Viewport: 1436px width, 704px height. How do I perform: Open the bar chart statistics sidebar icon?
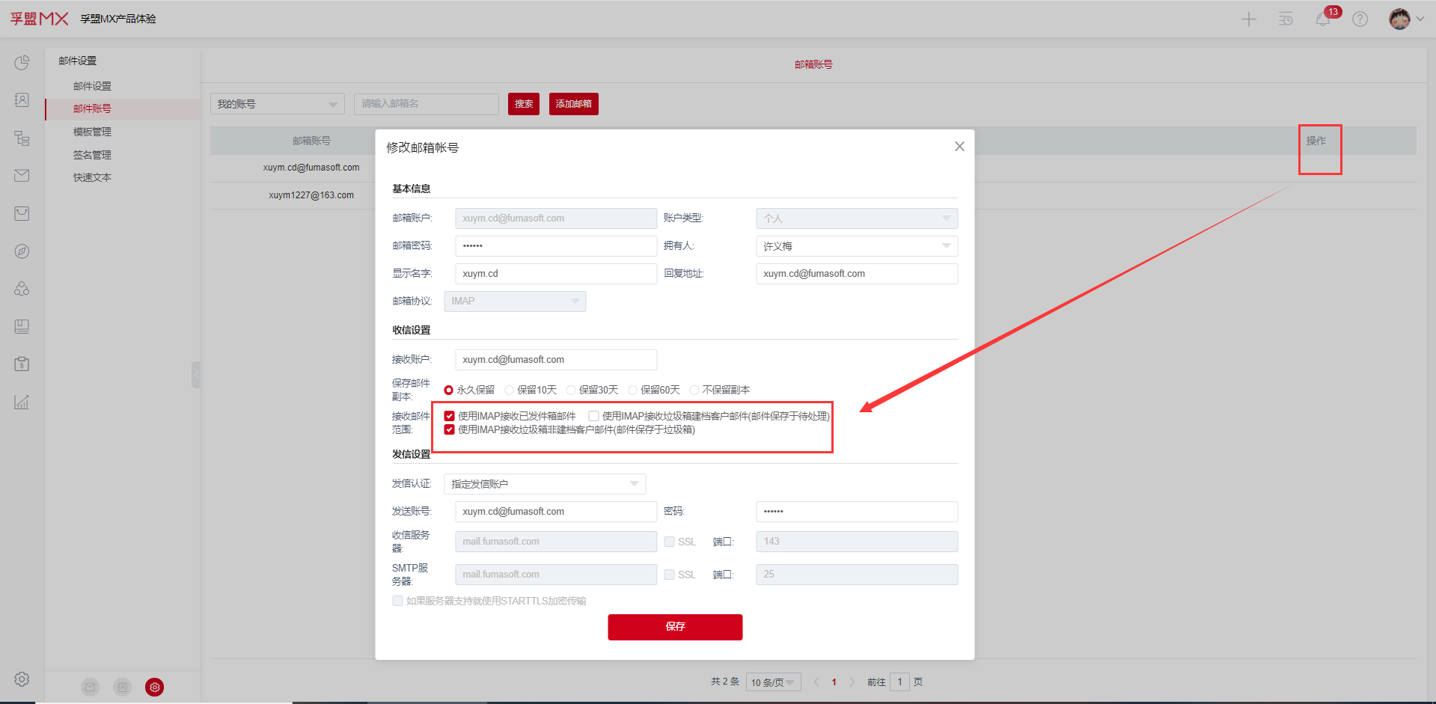pos(22,402)
